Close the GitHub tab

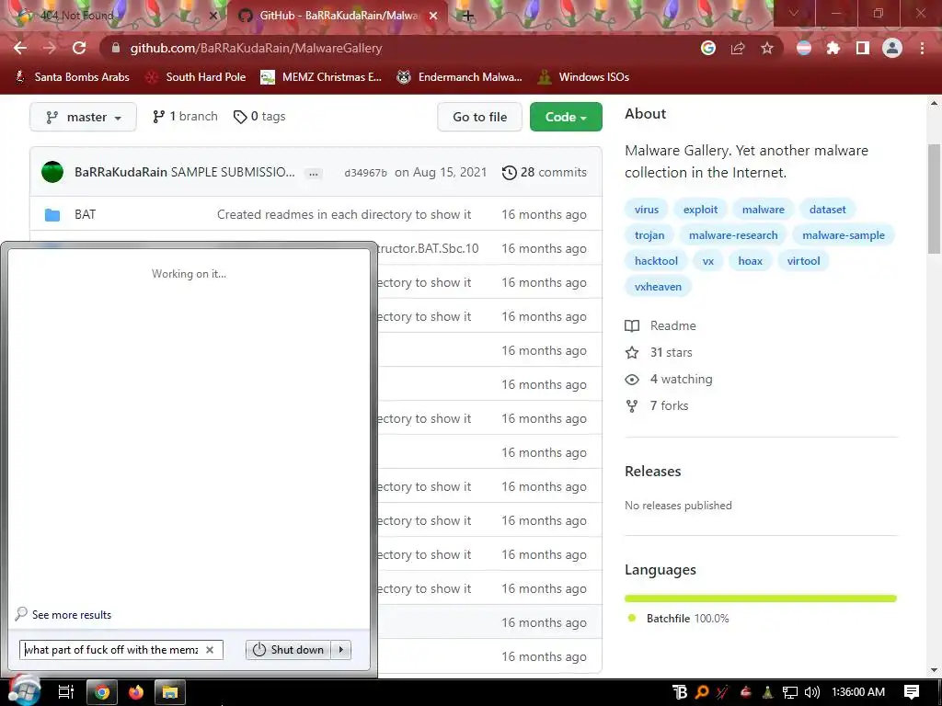tap(433, 16)
